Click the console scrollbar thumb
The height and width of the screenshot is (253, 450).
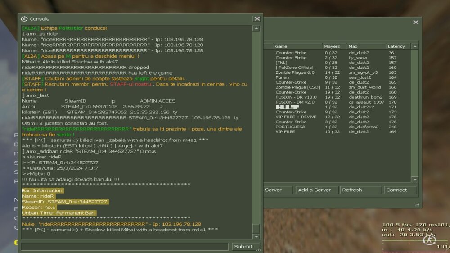point(256,229)
